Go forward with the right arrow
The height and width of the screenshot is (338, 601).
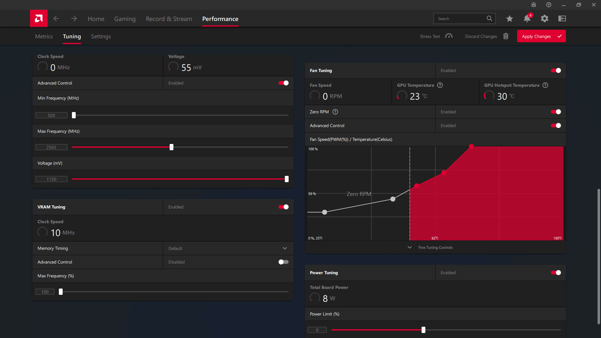point(74,18)
